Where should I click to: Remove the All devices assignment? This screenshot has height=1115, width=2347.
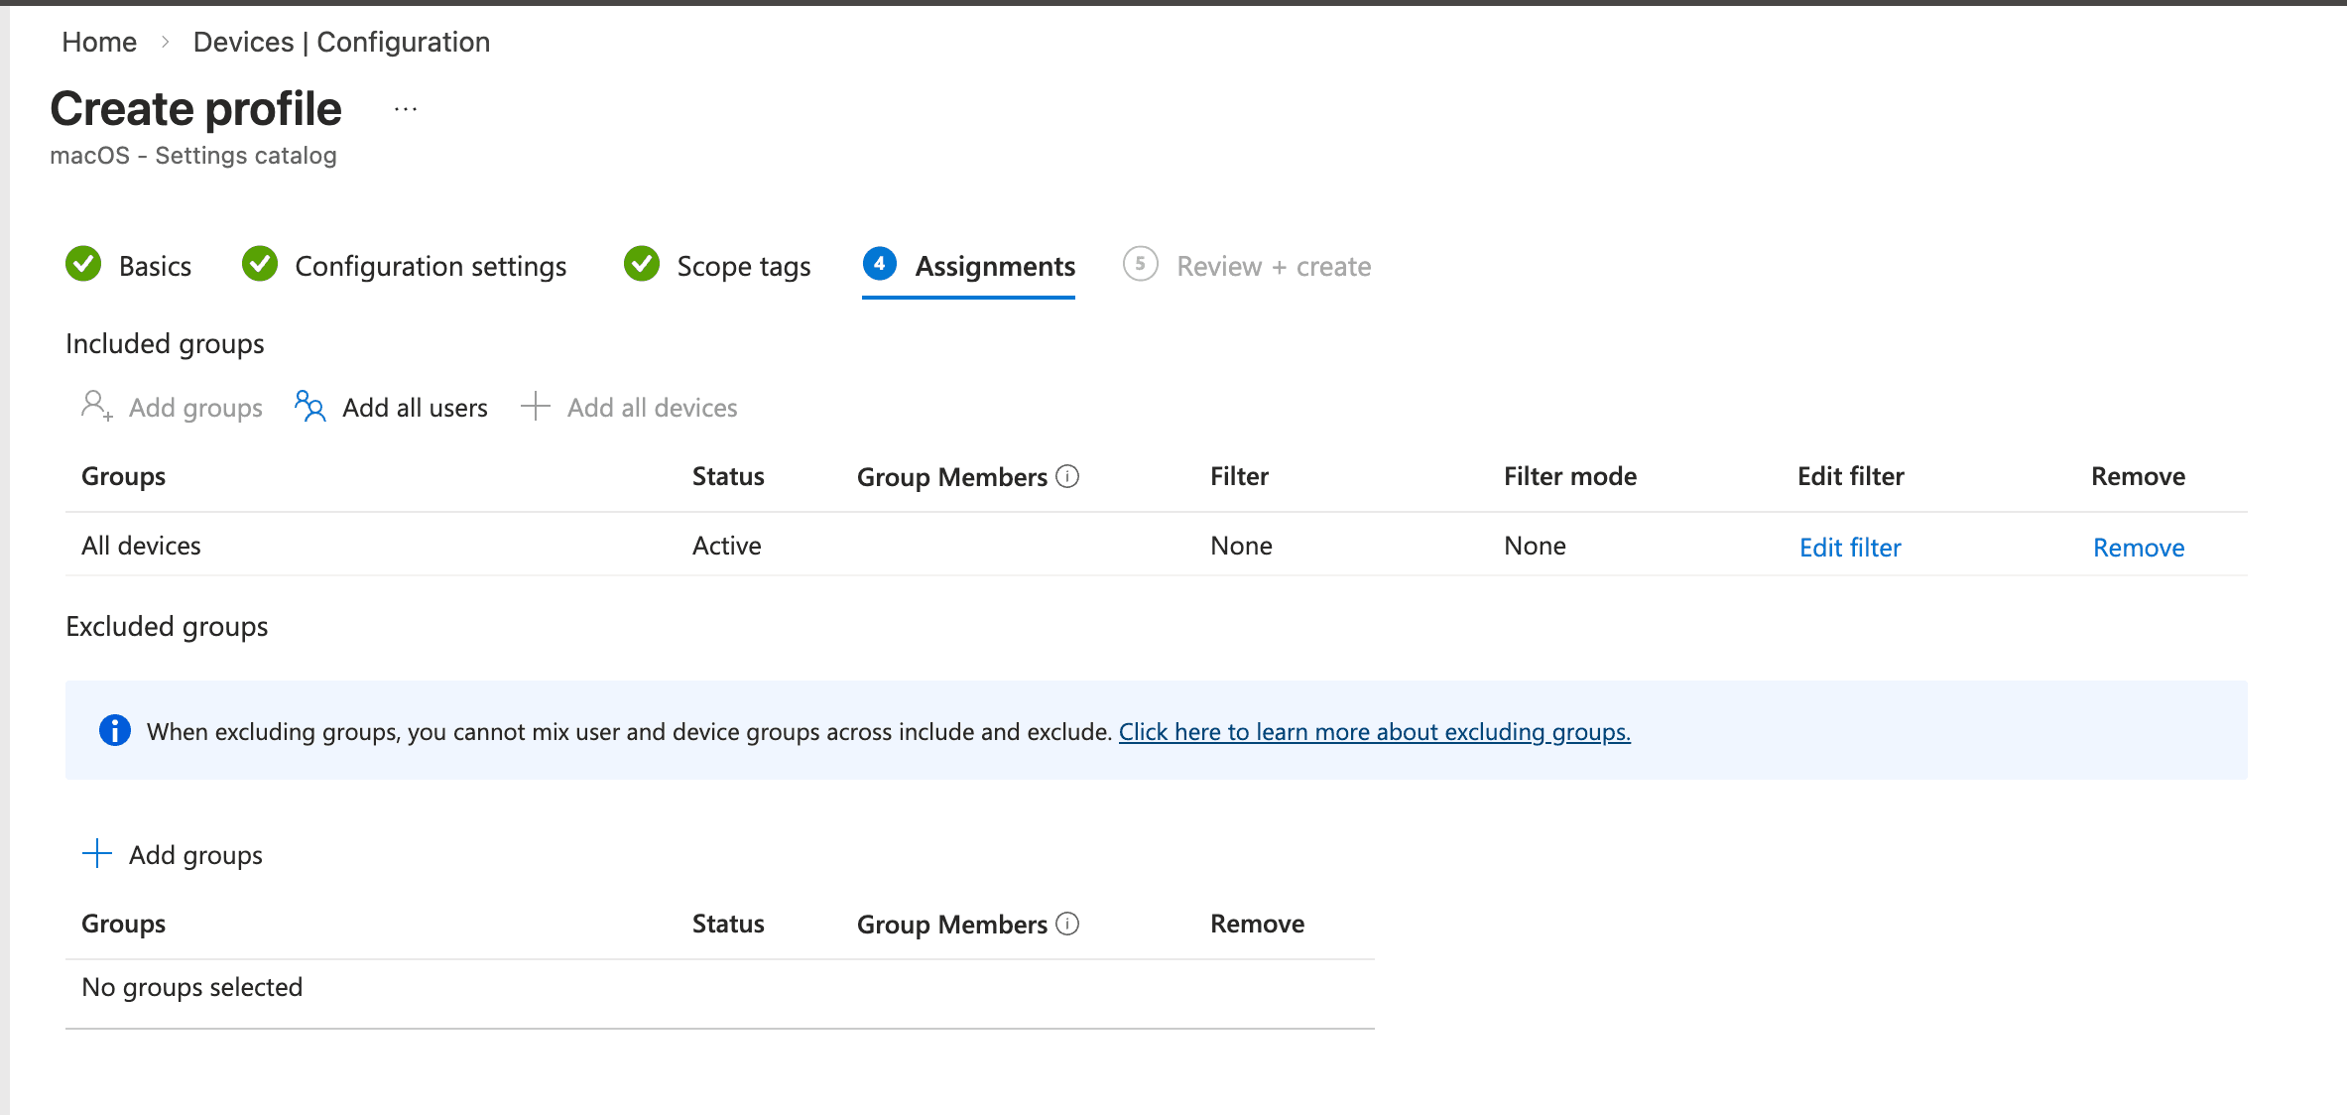pyautogui.click(x=2138, y=547)
